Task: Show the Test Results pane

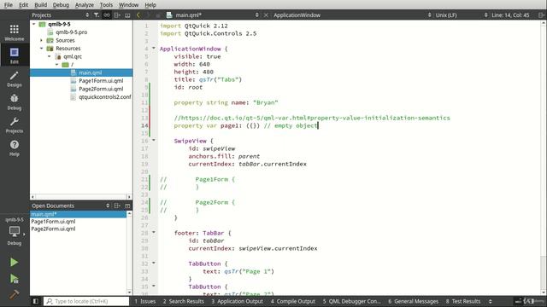Action: point(463,301)
